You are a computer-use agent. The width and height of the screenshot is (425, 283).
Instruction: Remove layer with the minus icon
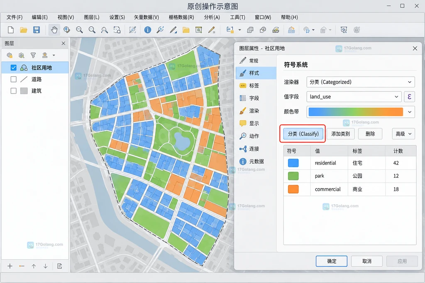pos(22,266)
